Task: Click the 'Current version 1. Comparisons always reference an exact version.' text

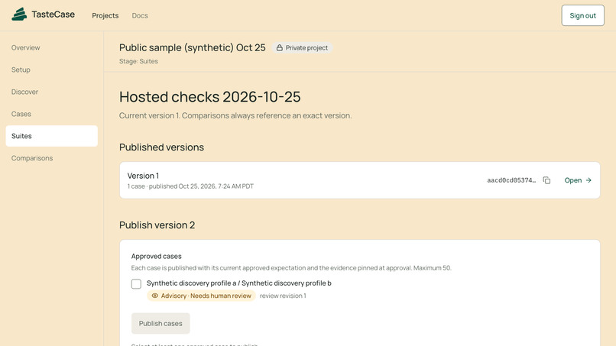Action: coord(235,115)
